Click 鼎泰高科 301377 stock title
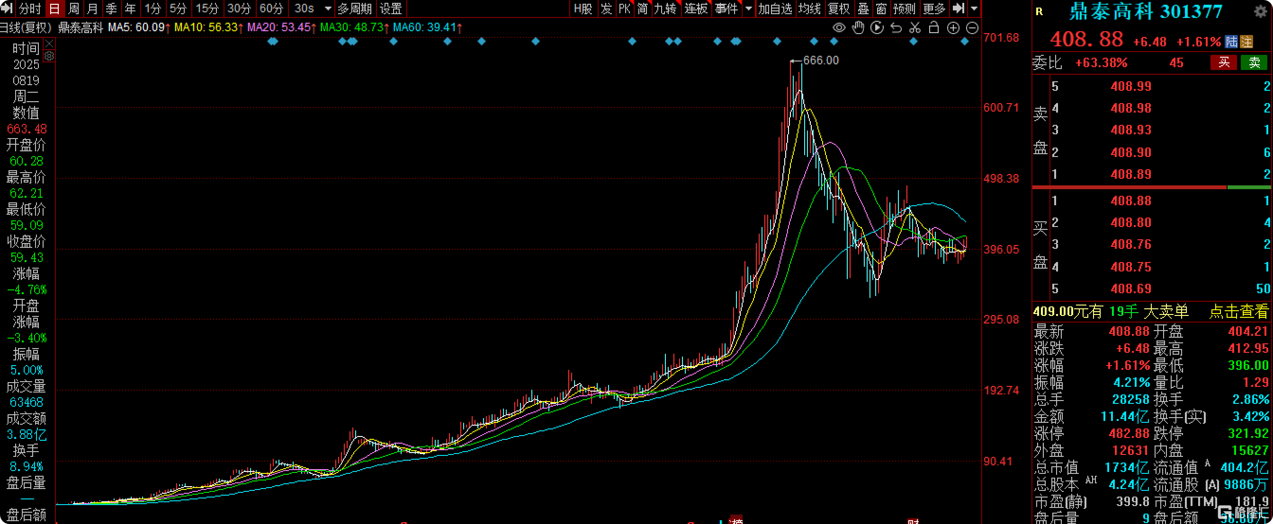Screen dimensions: 1273x524 [1146, 11]
